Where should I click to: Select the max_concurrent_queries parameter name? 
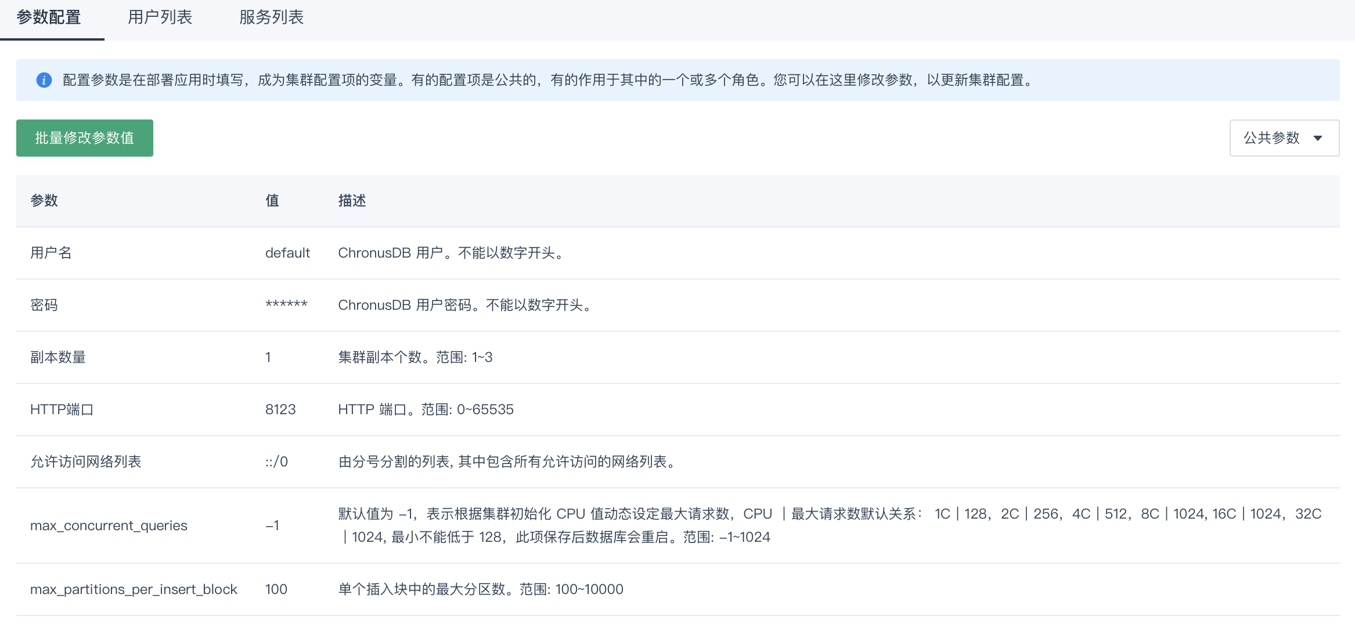coord(109,526)
